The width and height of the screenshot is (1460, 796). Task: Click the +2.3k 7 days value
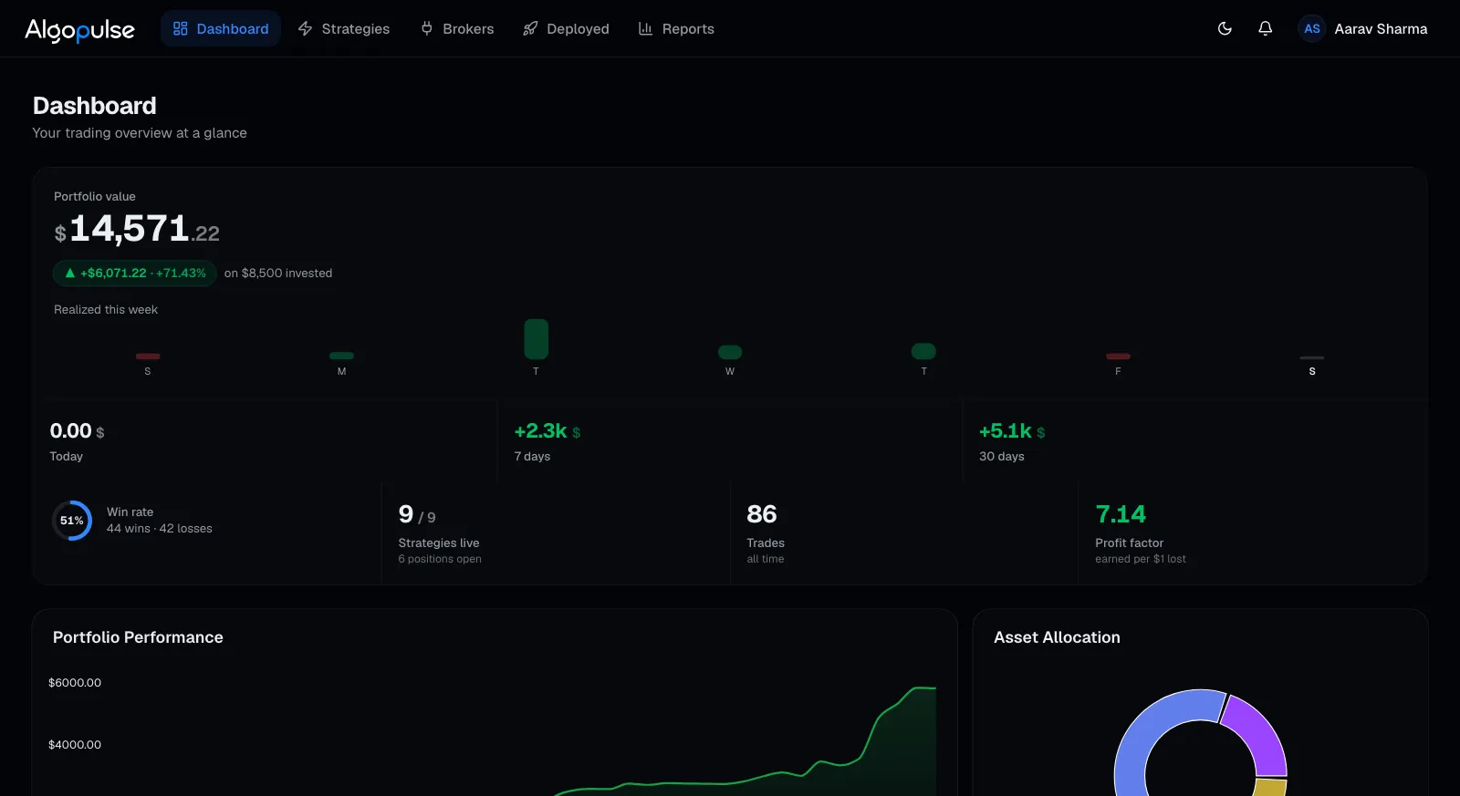[x=547, y=431]
